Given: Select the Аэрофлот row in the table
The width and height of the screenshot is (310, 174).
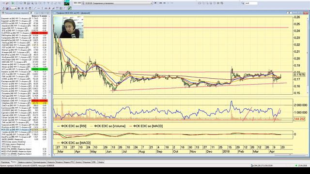Looking at the screenshot, I should (24, 26).
